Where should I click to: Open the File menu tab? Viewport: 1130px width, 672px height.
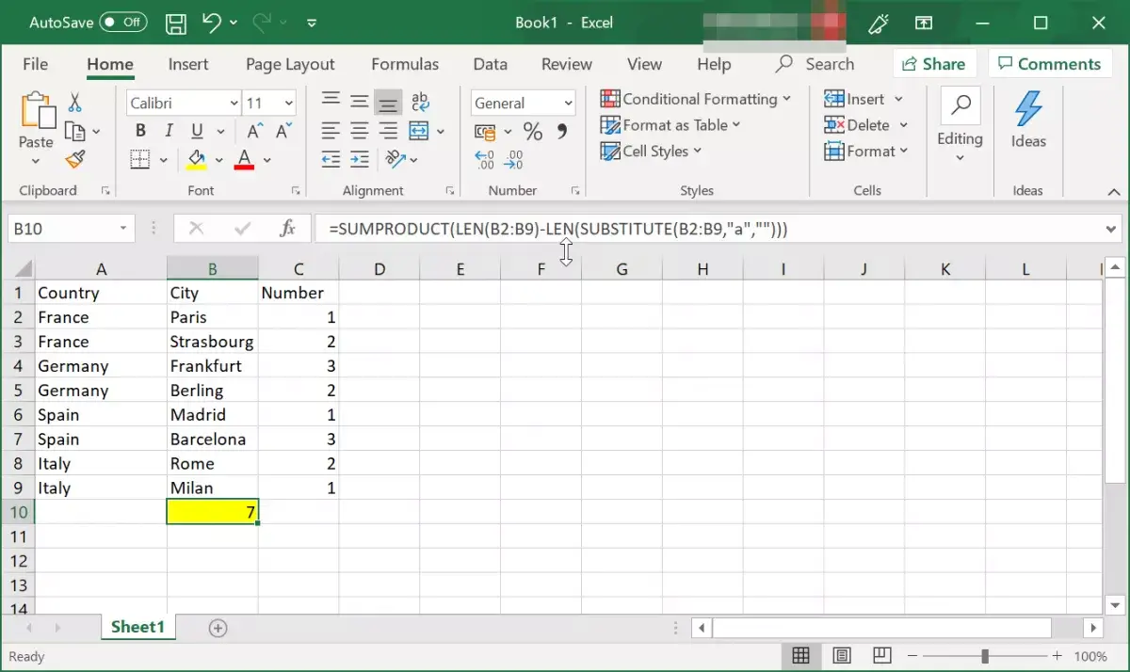click(x=35, y=64)
